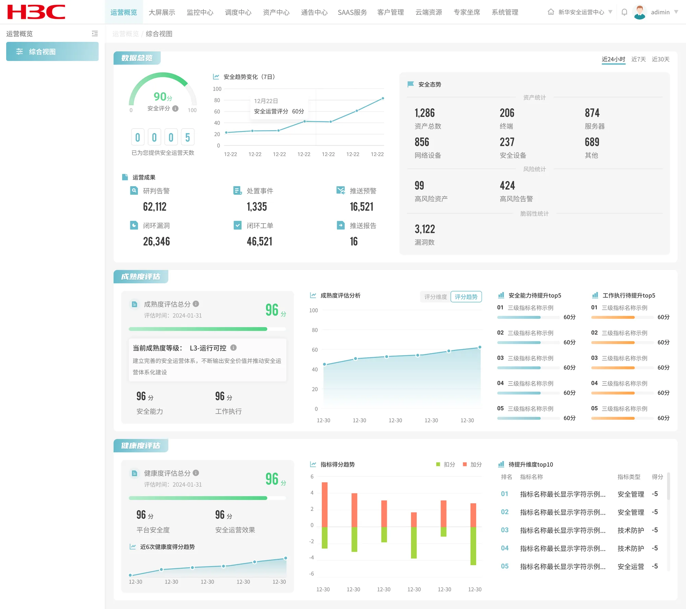Toggle the 加分 legend series

pos(472,464)
